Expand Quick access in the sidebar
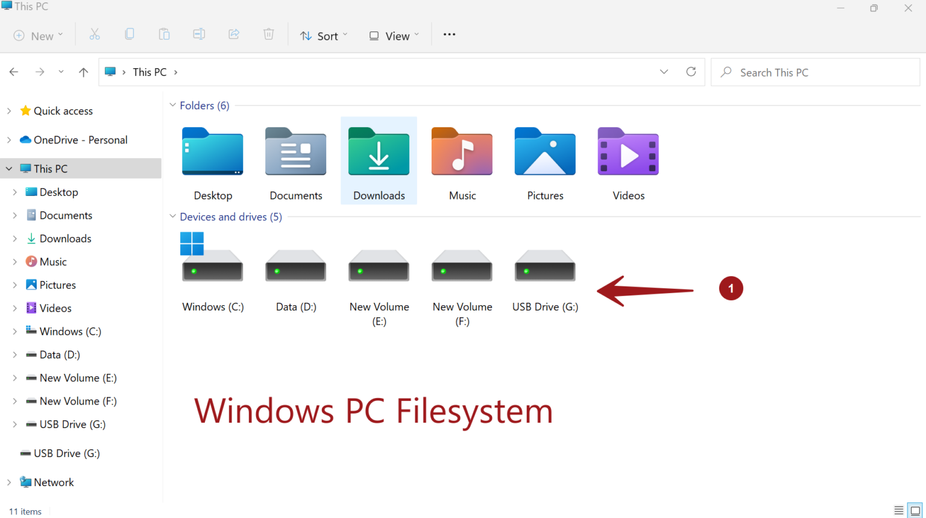Image resolution: width=926 pixels, height=518 pixels. click(9, 110)
